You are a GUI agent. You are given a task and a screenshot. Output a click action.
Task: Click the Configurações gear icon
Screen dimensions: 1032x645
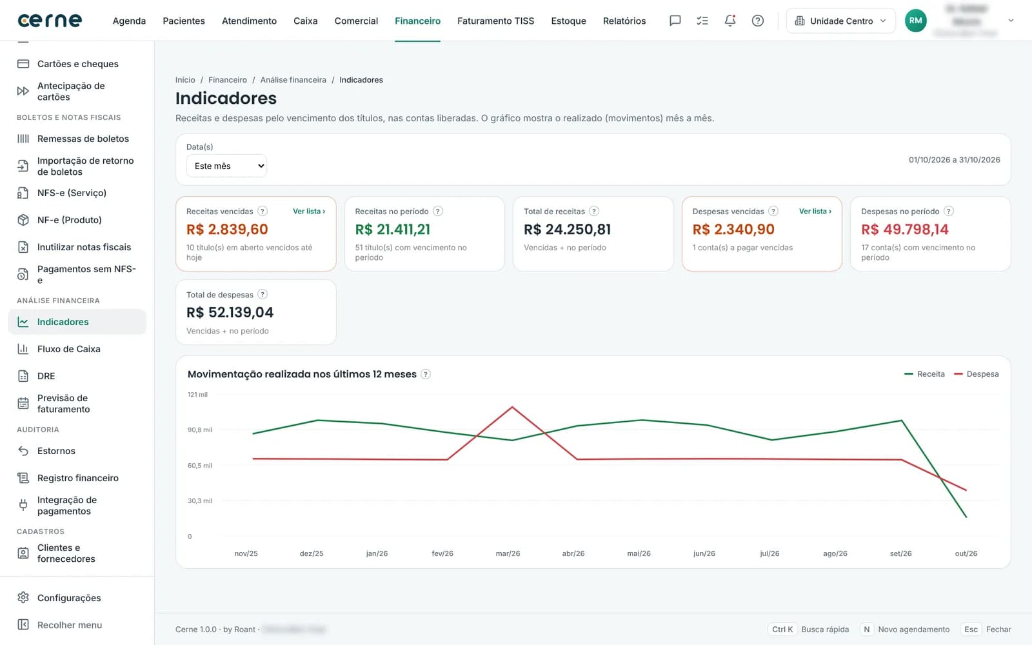click(x=23, y=597)
